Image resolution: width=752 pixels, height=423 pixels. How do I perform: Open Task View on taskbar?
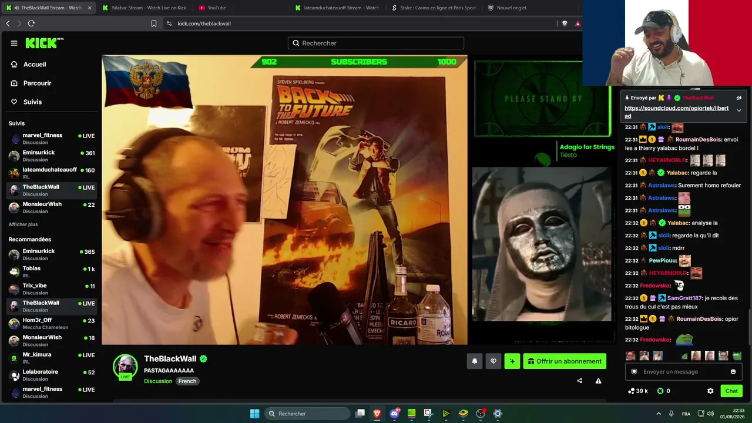(360, 414)
